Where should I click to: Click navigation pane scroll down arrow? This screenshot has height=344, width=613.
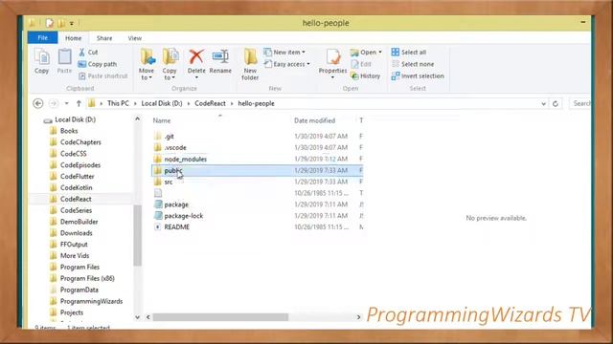pyautogui.click(x=137, y=317)
